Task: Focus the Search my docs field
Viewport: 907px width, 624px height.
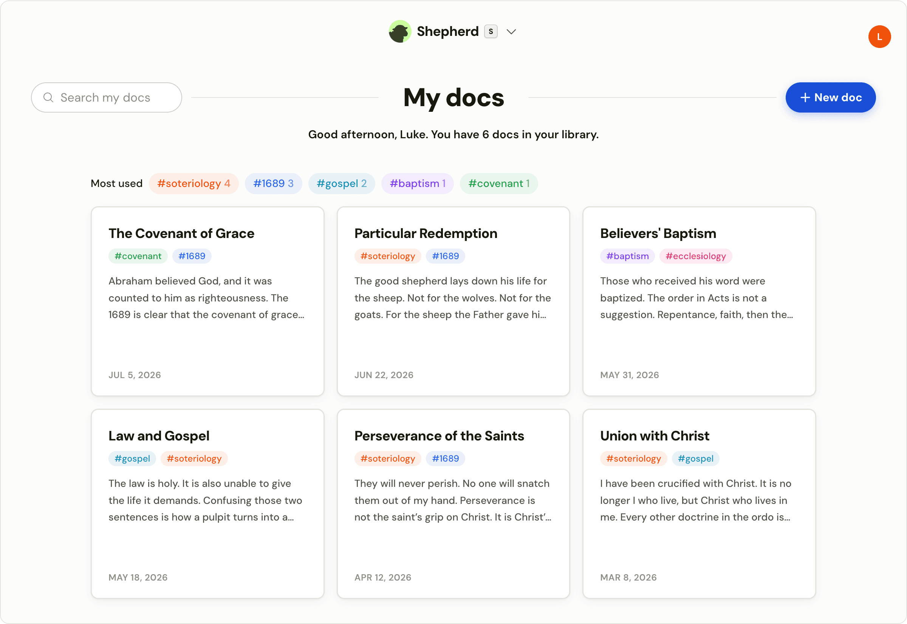Action: (x=107, y=97)
